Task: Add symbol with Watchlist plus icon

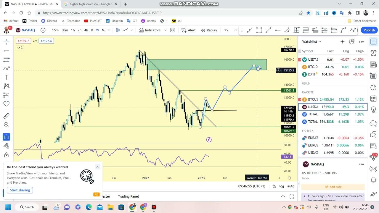Action: [343, 42]
